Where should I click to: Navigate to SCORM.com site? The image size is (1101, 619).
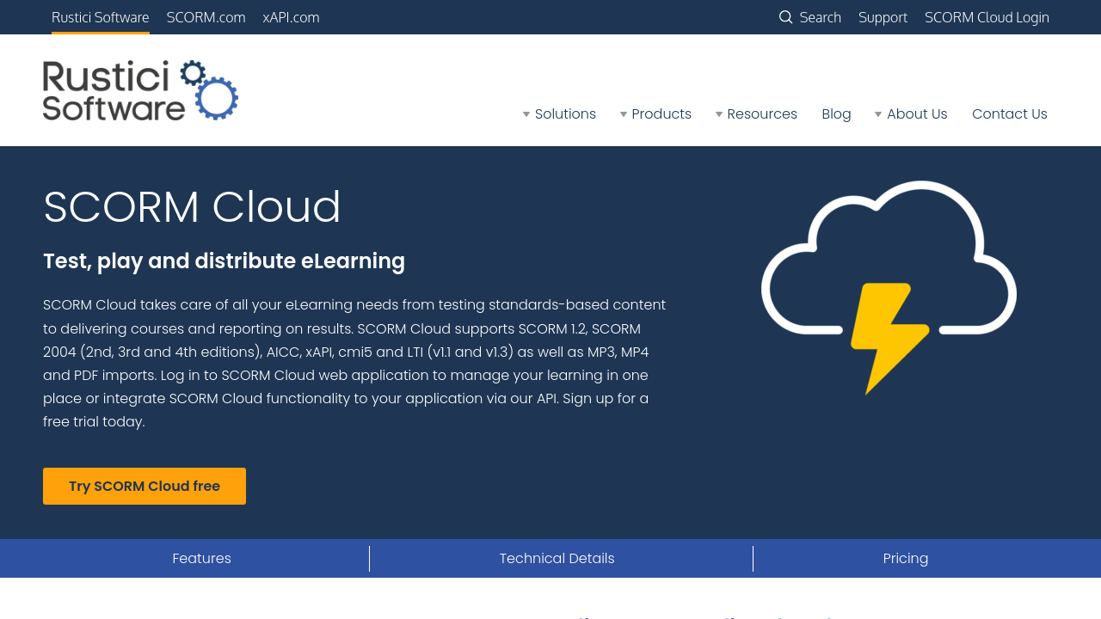pyautogui.click(x=206, y=17)
